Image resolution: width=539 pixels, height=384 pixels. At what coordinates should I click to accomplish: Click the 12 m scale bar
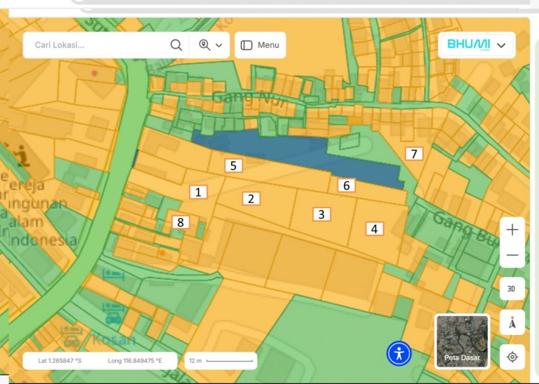(x=221, y=361)
